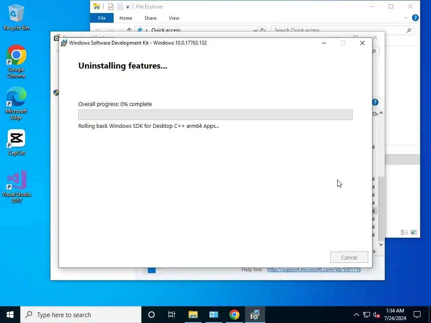Open File Explorer from the taskbar
The height and width of the screenshot is (323, 431).
click(x=193, y=315)
